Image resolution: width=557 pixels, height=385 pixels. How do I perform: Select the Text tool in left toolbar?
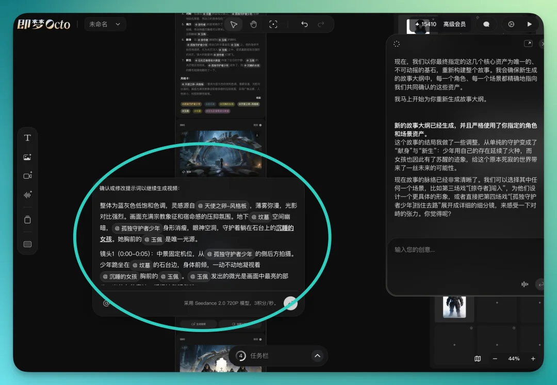pyautogui.click(x=27, y=137)
